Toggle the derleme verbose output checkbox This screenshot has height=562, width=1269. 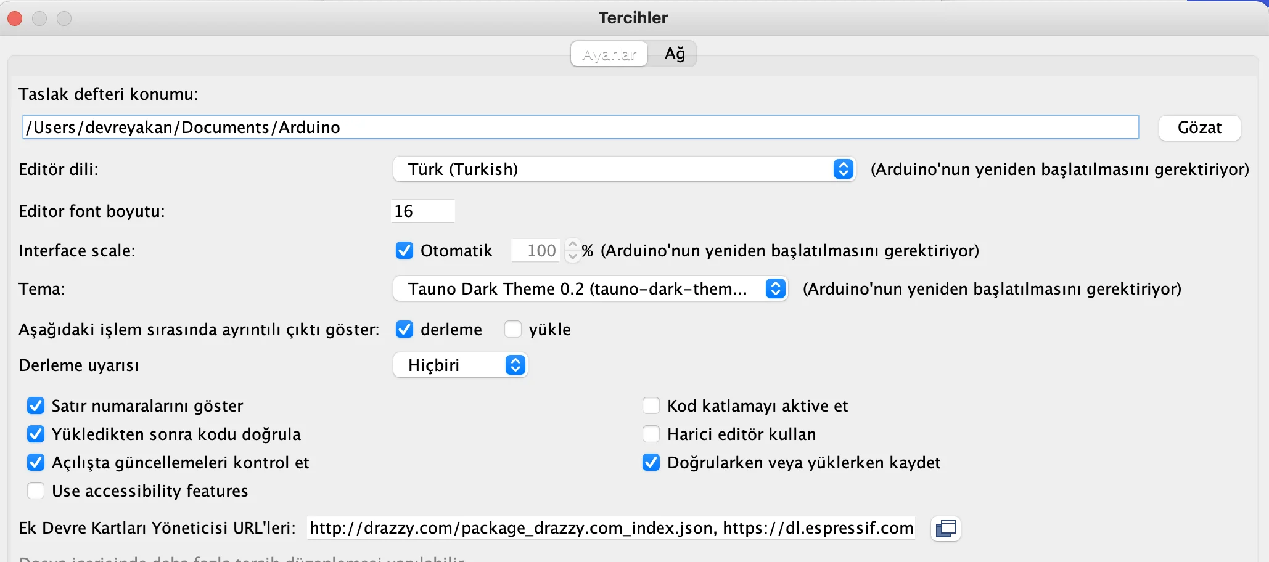click(405, 329)
